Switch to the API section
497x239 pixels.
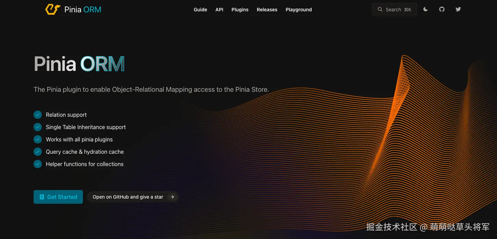click(219, 10)
